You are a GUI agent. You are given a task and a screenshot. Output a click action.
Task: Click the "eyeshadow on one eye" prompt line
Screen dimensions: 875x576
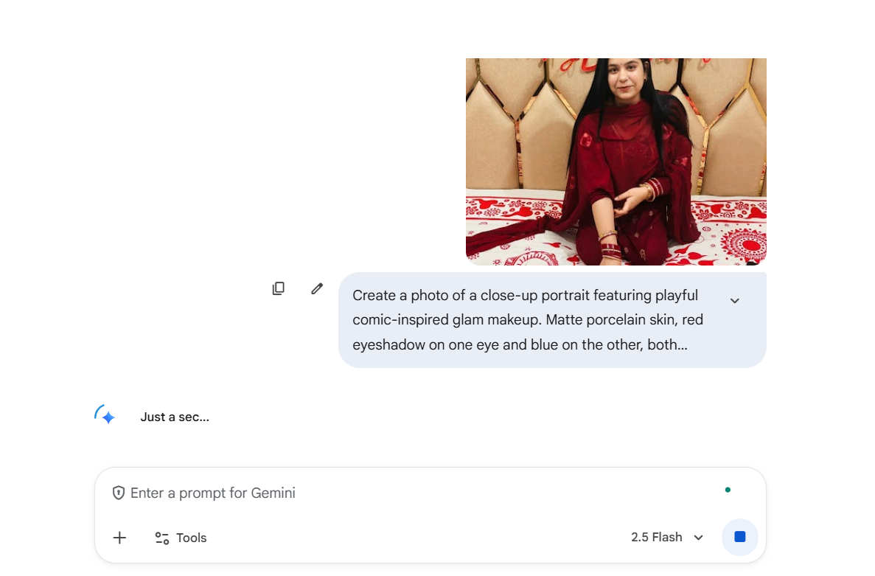tap(520, 344)
